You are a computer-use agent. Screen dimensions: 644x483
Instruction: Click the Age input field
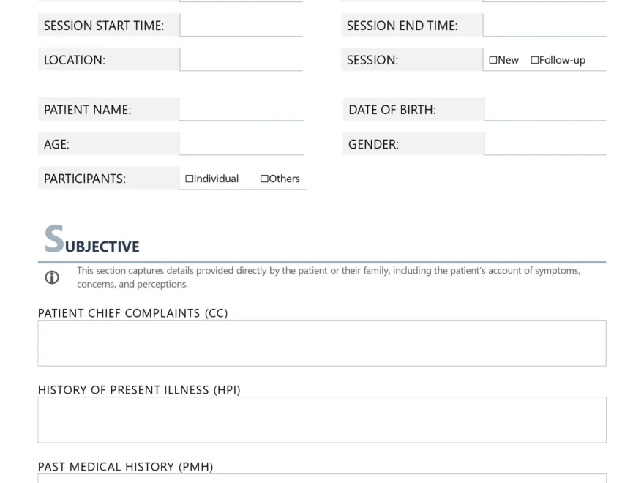coord(241,143)
